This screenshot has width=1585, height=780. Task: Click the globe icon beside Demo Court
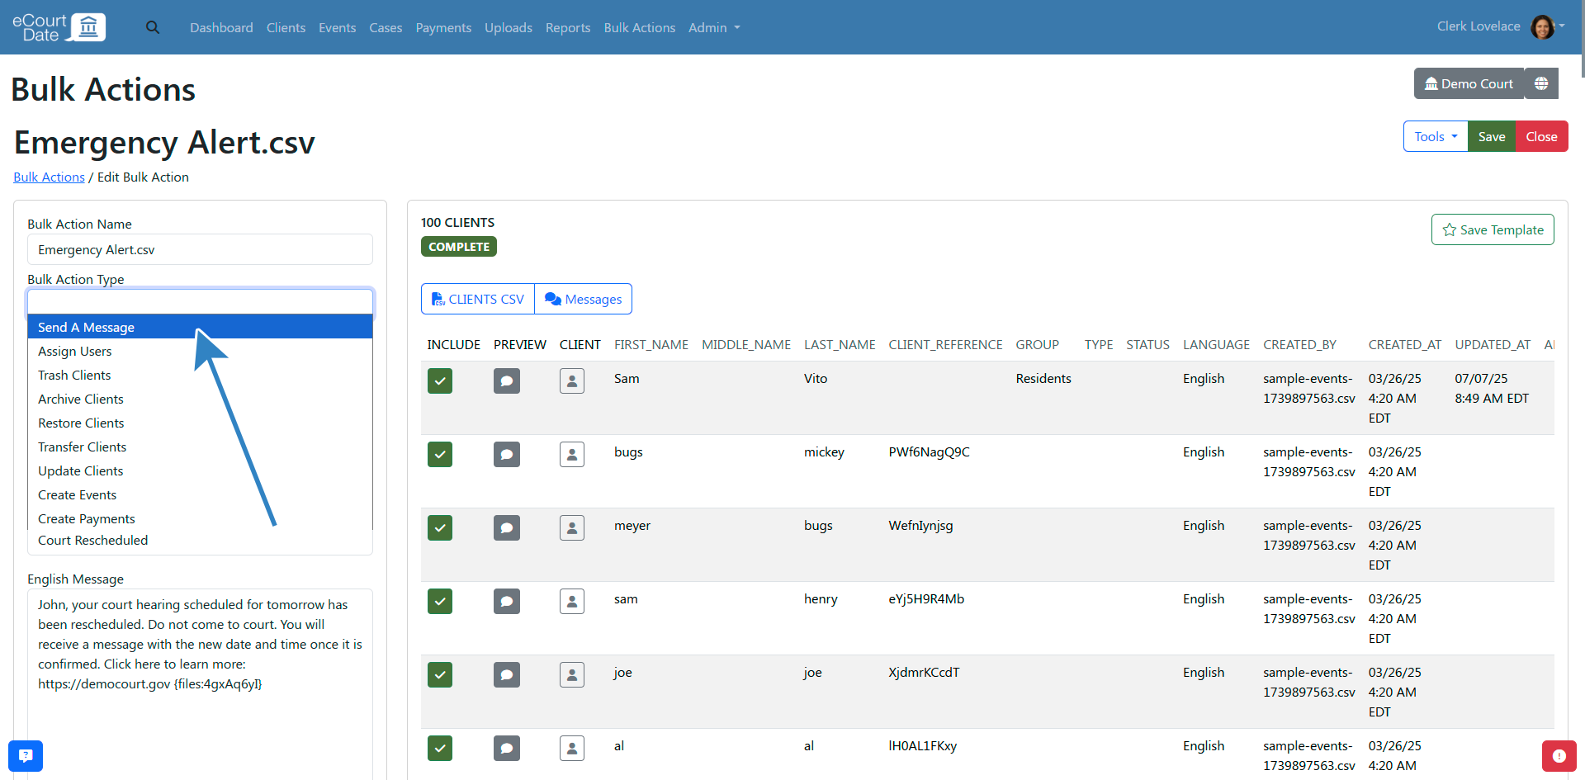pyautogui.click(x=1541, y=83)
